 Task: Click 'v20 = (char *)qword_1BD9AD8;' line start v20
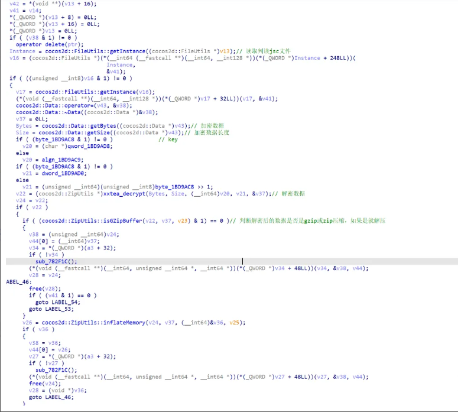coord(27,146)
